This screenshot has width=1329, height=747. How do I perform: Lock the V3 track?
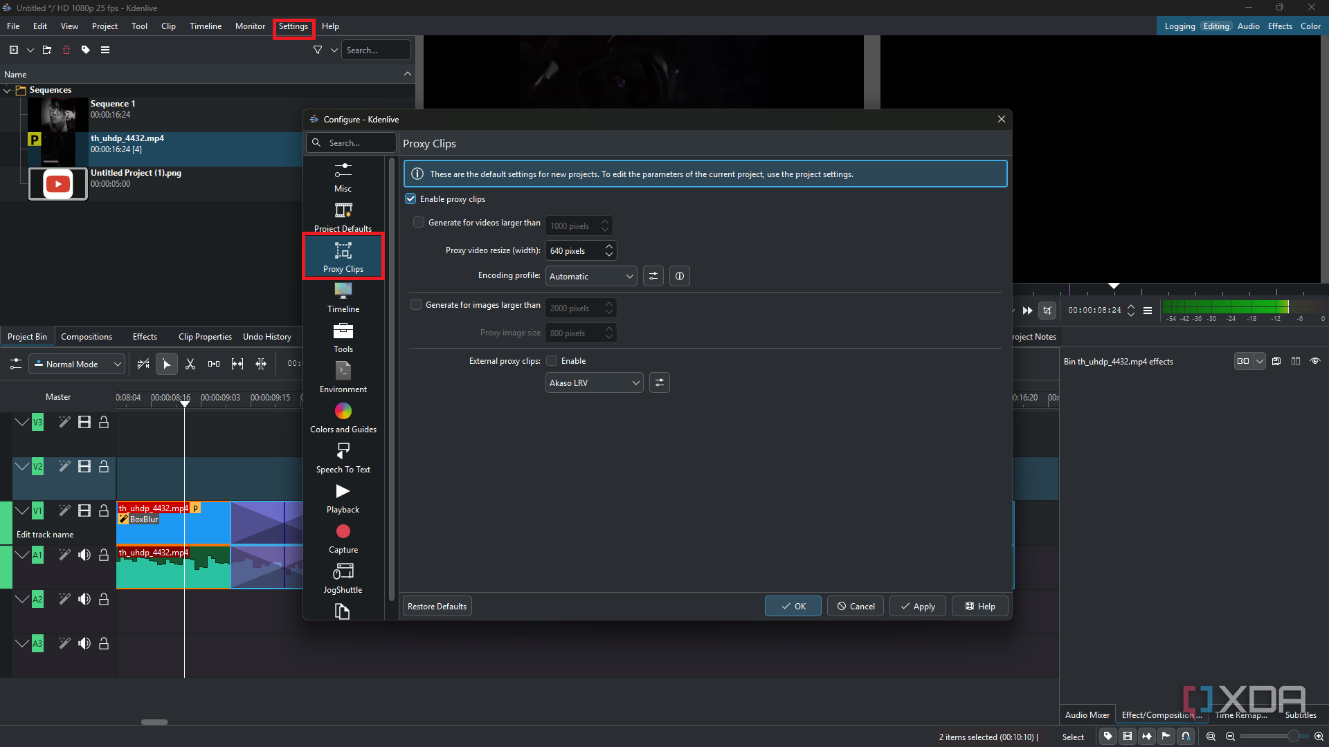pyautogui.click(x=104, y=422)
